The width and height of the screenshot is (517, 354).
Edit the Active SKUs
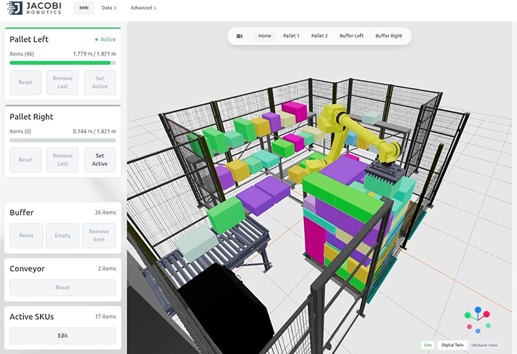[x=63, y=335]
